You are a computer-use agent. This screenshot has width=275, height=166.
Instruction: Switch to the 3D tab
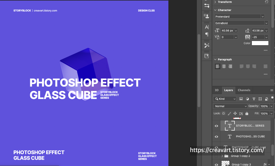point(217,90)
